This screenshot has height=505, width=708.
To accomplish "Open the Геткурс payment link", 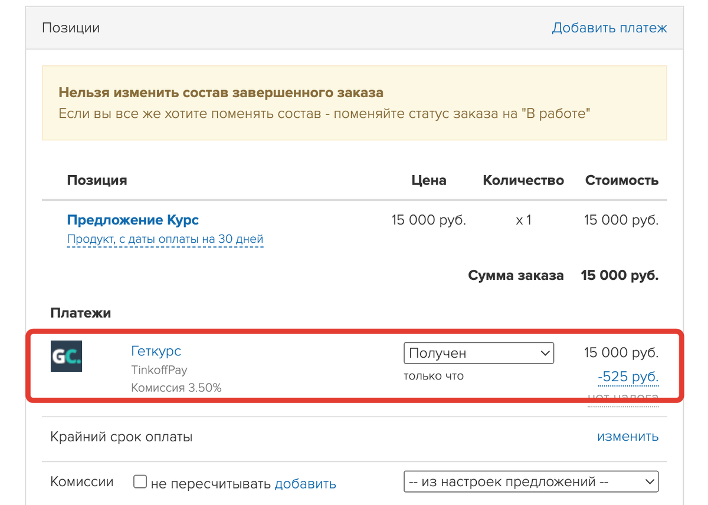I will coord(156,351).
